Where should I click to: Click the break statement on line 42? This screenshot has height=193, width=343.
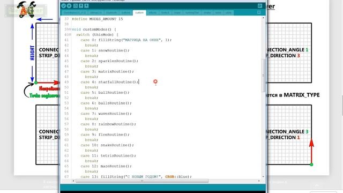point(92,45)
